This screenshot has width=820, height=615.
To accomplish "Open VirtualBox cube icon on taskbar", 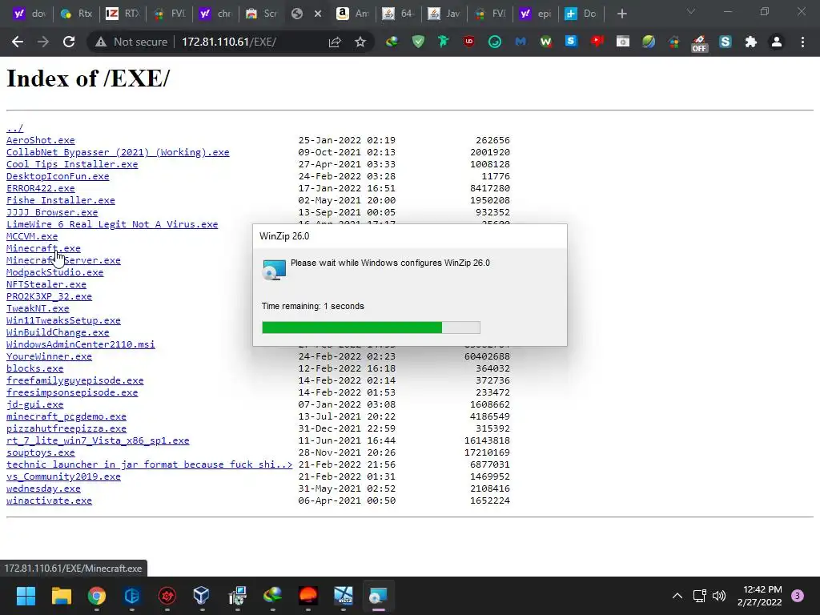I will click(x=201, y=595).
